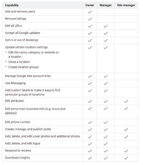Click Owner checkmark for Remove listings
This screenshot has height=165, width=143.
tap(90, 19)
